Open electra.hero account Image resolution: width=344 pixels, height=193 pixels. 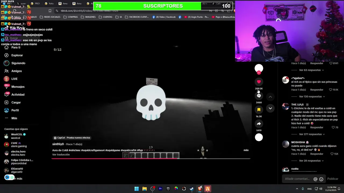16,153
